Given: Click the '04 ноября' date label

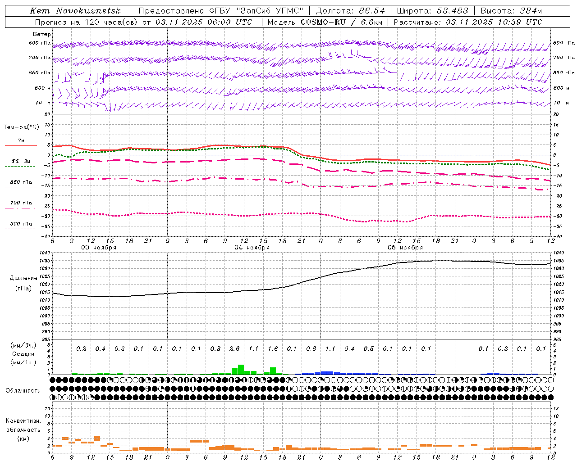Looking at the screenshot, I should [x=252, y=248].
